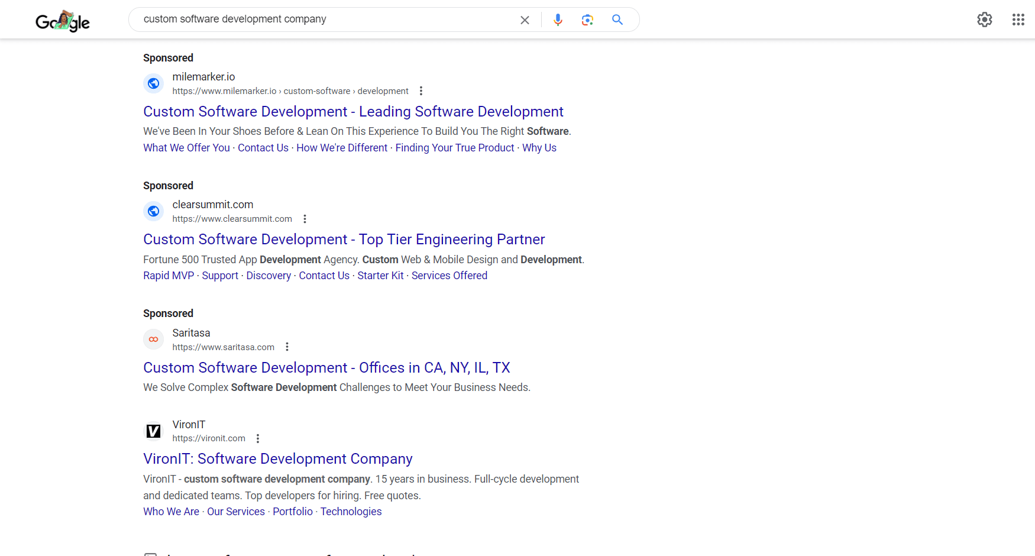Open three-dot menu for milemarker.io ad
Screen dimensions: 1035x556
coord(421,91)
